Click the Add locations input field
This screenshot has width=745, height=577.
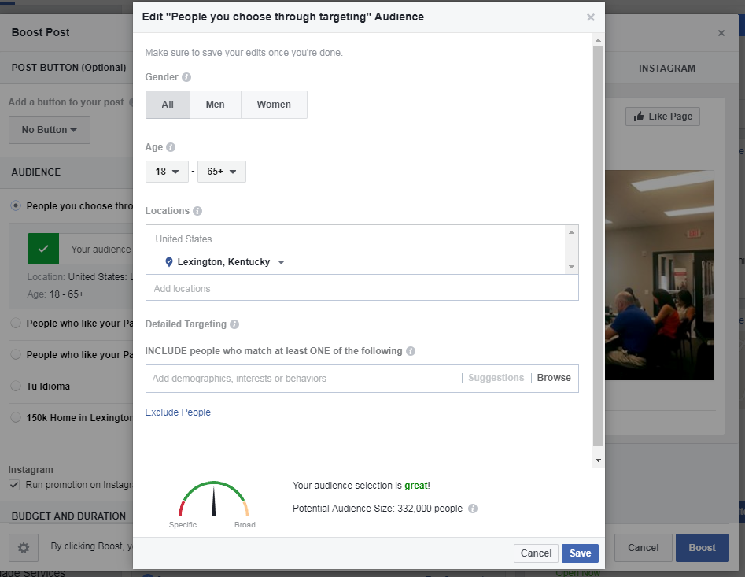[x=362, y=288]
